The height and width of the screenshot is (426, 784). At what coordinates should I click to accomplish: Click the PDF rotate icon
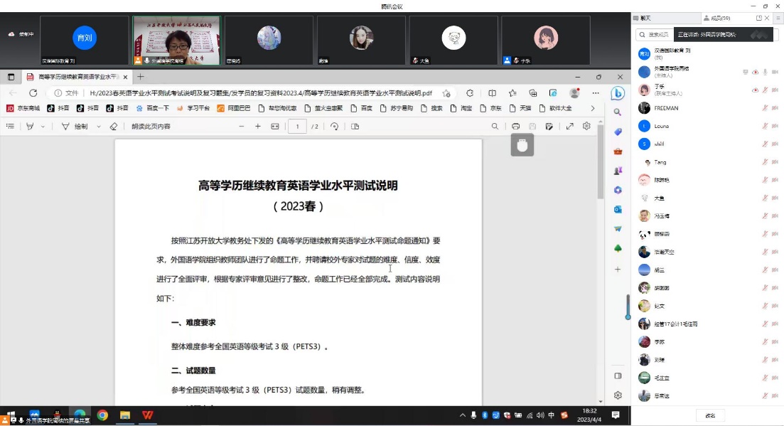pos(355,127)
